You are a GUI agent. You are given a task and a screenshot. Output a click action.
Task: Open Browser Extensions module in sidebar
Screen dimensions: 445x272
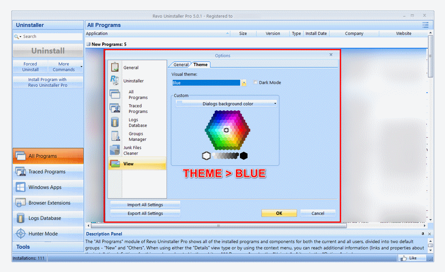point(48,203)
